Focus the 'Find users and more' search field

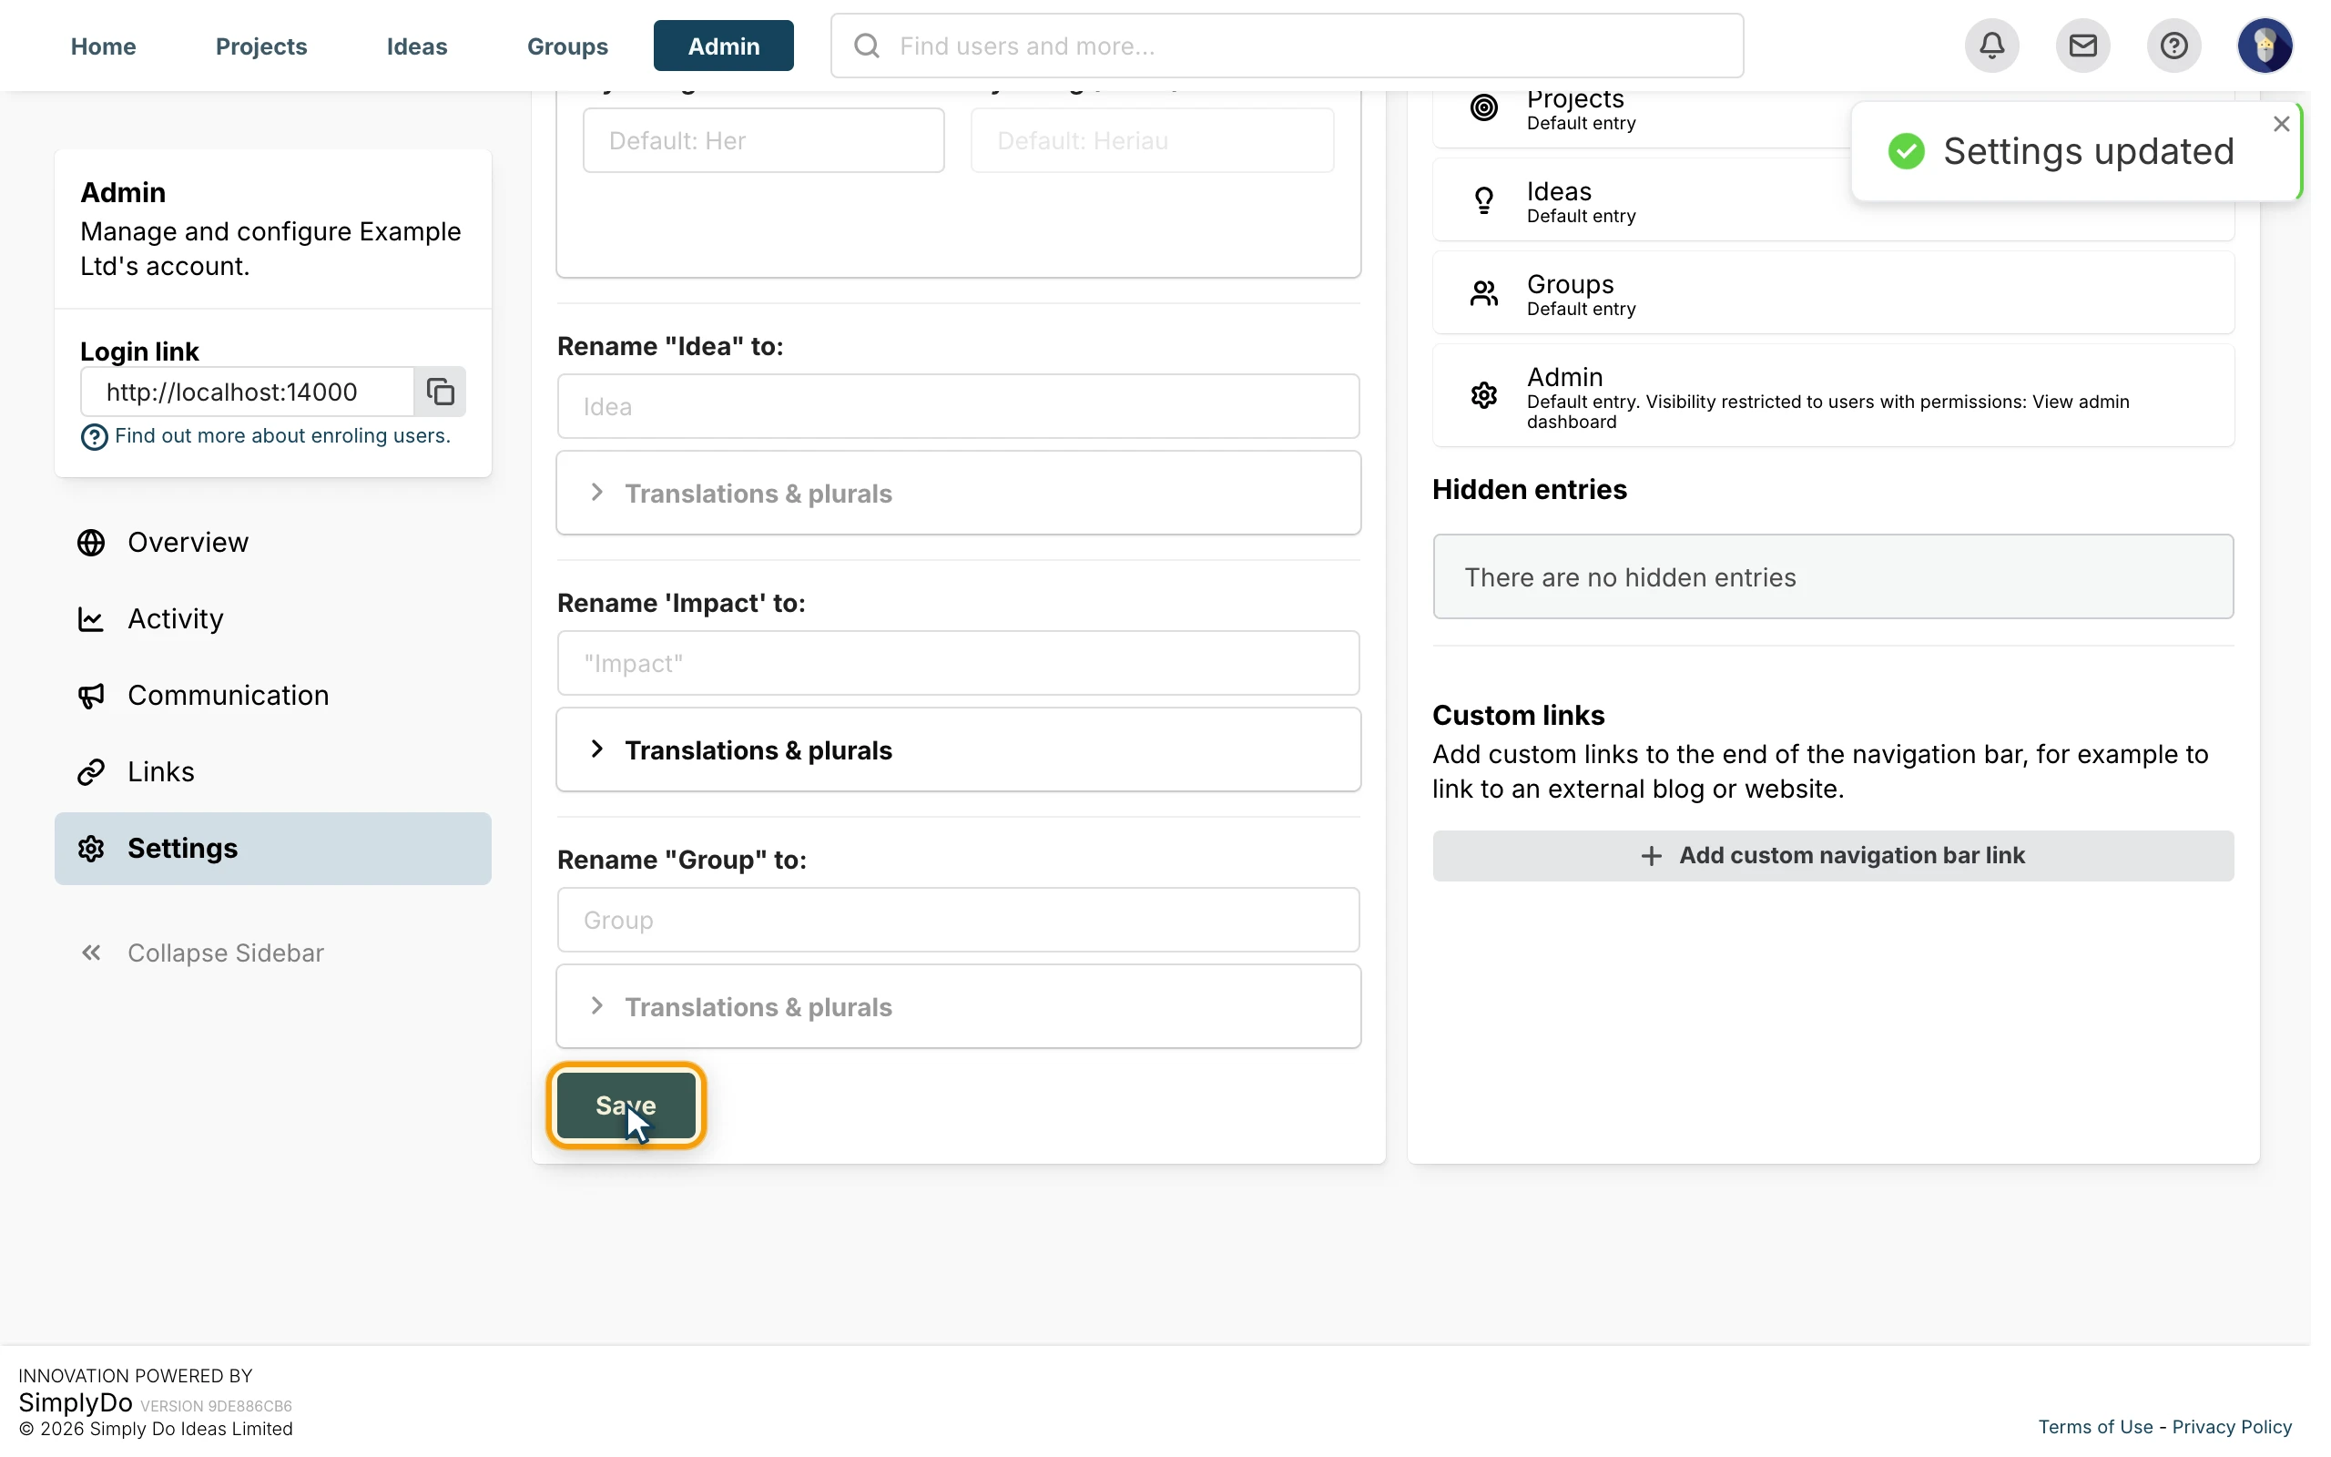point(1287,46)
